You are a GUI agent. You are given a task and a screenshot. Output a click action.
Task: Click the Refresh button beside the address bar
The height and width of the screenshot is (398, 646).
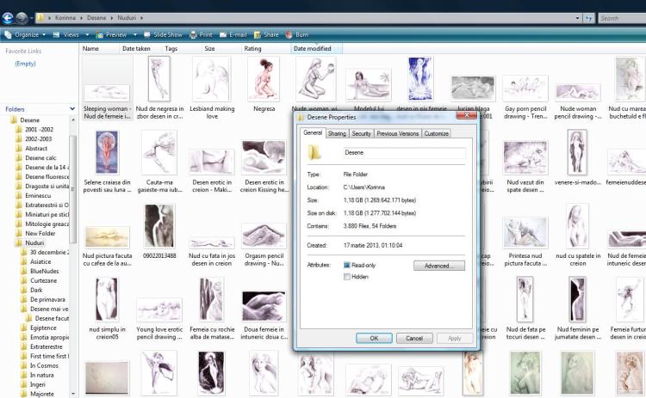589,18
